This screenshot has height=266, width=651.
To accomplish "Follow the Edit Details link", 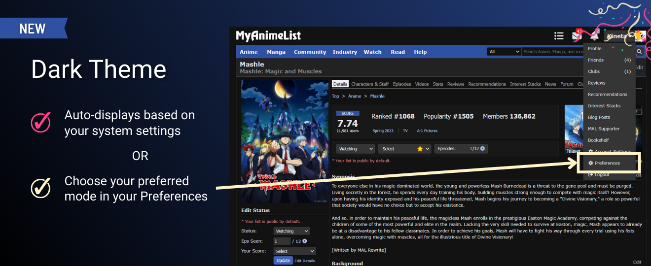I will (x=305, y=261).
